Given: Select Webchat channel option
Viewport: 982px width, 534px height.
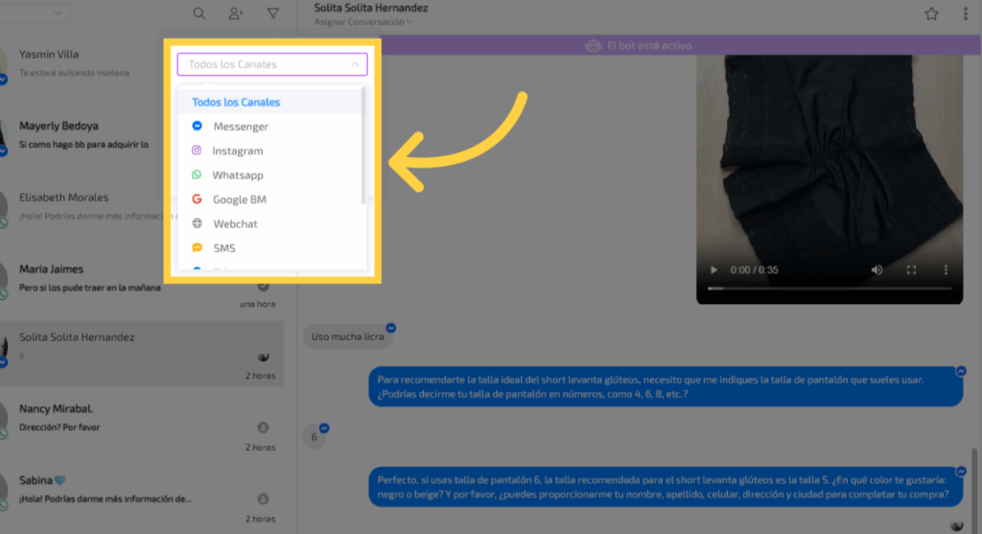Looking at the screenshot, I should click(235, 223).
